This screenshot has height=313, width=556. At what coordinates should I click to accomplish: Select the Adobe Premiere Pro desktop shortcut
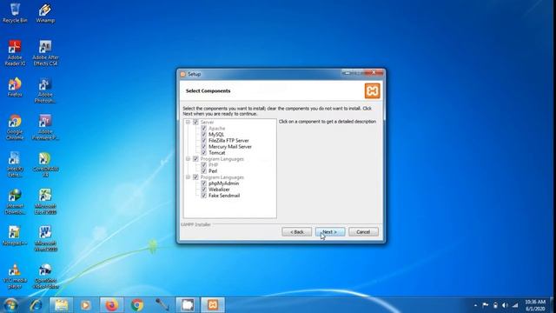[x=45, y=127]
